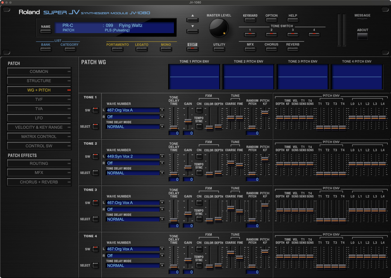Open Tone 4 wave R Off dropdown

(135, 256)
